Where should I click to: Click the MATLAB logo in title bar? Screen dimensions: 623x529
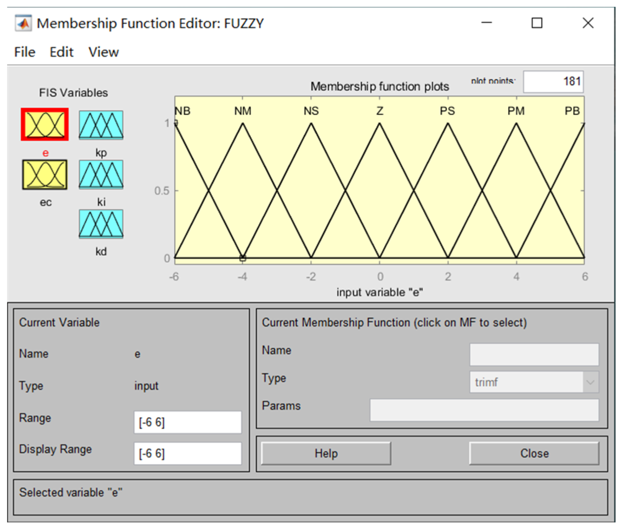(x=23, y=23)
